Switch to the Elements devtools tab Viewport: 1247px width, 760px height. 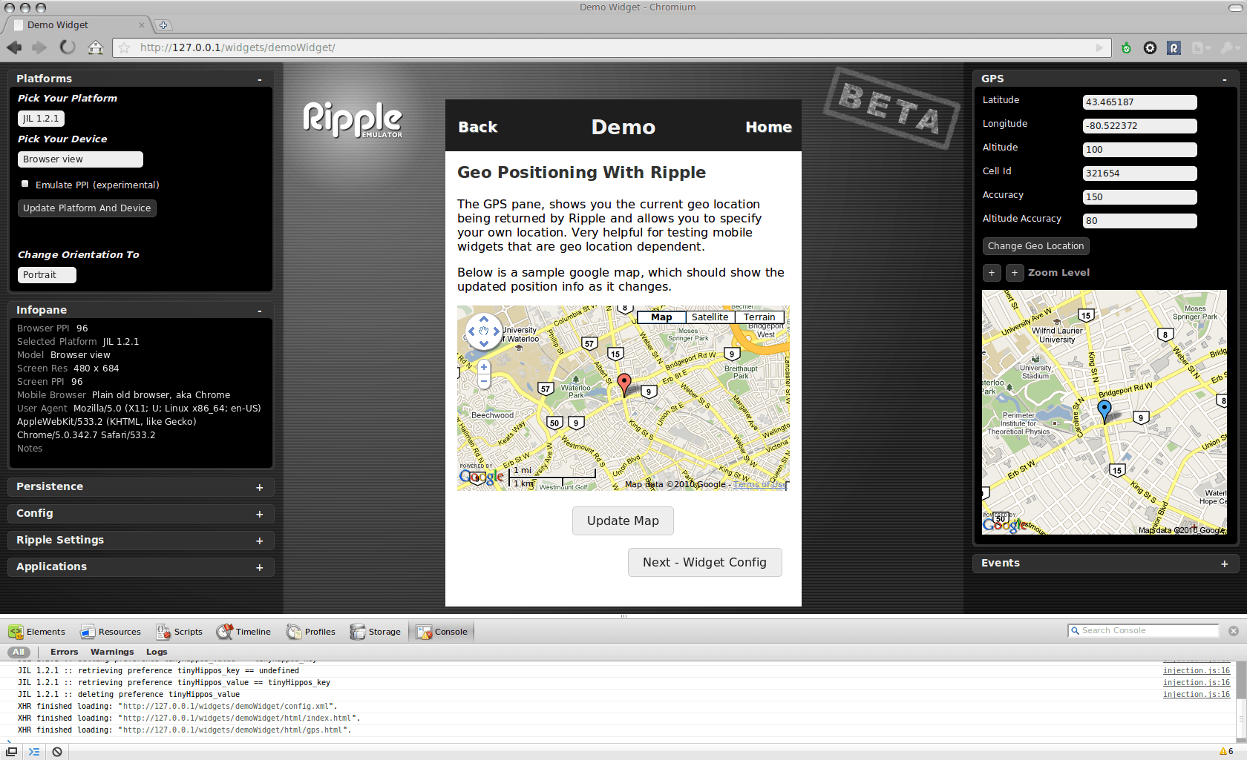click(37, 632)
